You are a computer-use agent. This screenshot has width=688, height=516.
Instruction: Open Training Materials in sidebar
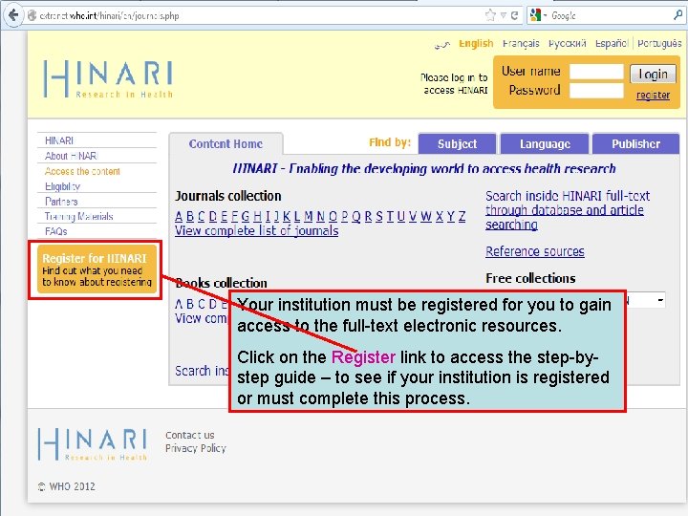pos(79,216)
